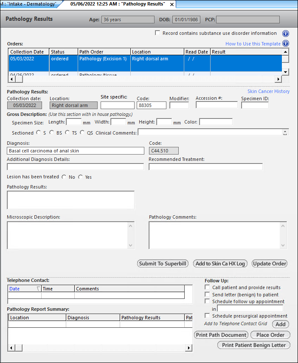Click the Recommended Treatment field
This screenshot has height=363, width=298.
[205, 167]
